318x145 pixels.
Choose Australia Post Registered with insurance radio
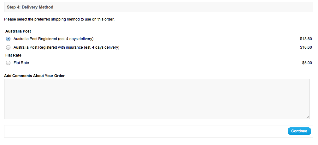click(8, 47)
